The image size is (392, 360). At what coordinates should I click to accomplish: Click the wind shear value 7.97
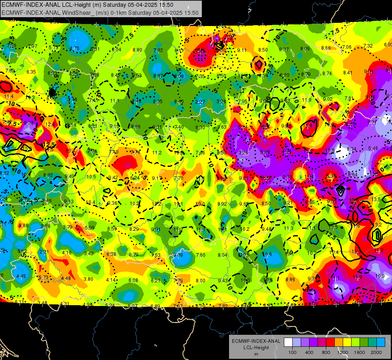click(x=32, y=46)
